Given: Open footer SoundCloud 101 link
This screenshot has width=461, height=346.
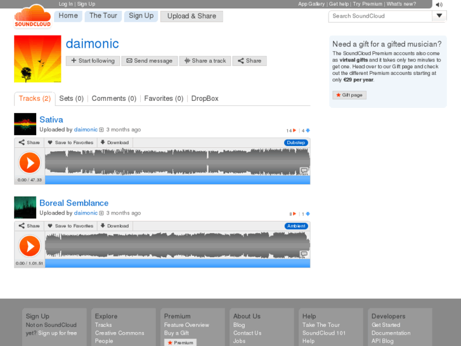Looking at the screenshot, I should 324,333.
